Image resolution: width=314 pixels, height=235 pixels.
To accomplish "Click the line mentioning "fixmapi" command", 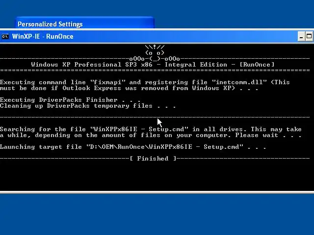I will [x=145, y=82].
